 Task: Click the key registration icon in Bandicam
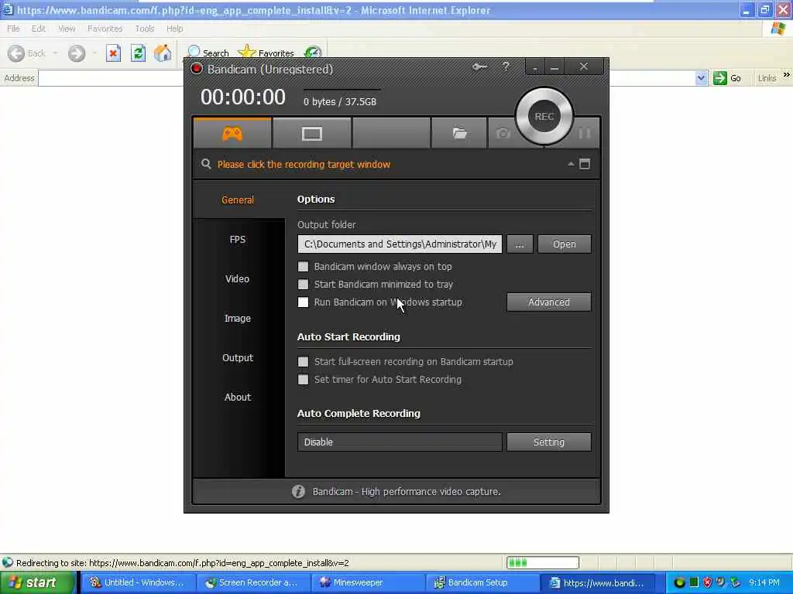pos(479,67)
